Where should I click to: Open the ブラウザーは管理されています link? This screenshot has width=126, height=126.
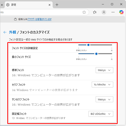tap(40, 19)
